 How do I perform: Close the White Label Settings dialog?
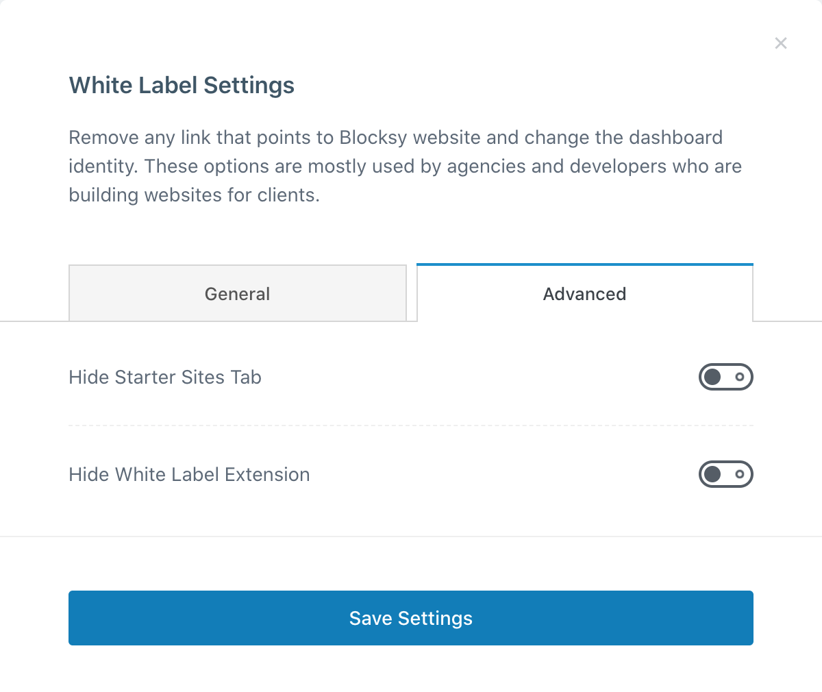tap(780, 43)
